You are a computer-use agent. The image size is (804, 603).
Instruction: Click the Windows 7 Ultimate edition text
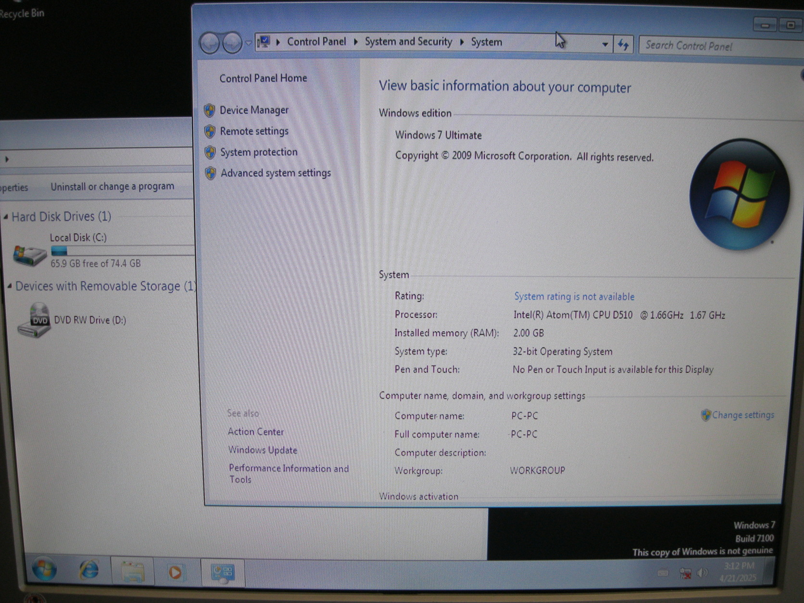tap(438, 135)
